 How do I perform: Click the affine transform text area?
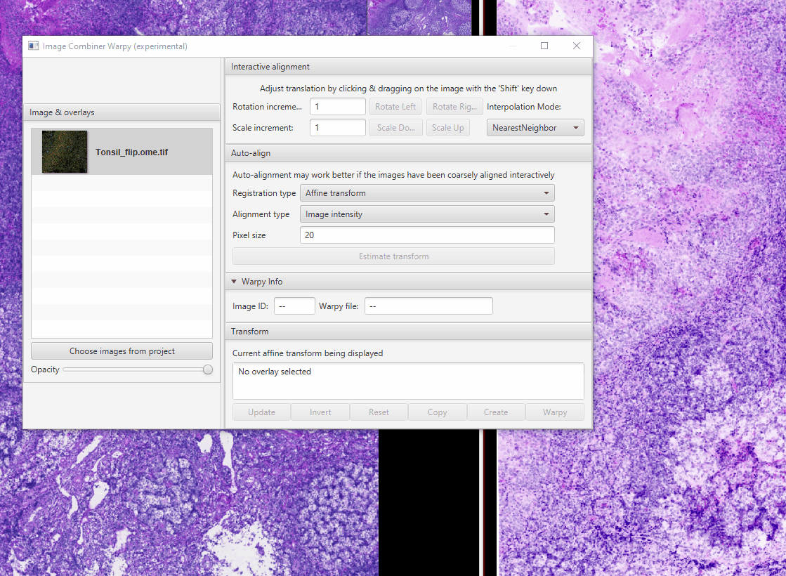408,381
